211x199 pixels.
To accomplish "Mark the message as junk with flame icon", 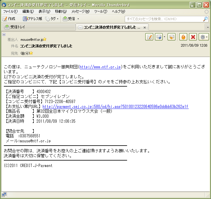I will 183,37.
